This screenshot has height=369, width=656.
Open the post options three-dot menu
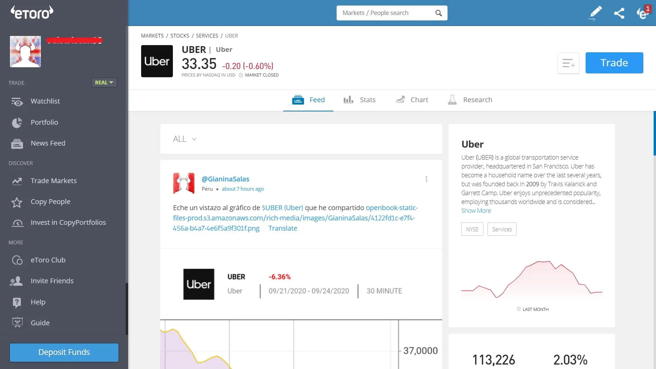(x=426, y=179)
